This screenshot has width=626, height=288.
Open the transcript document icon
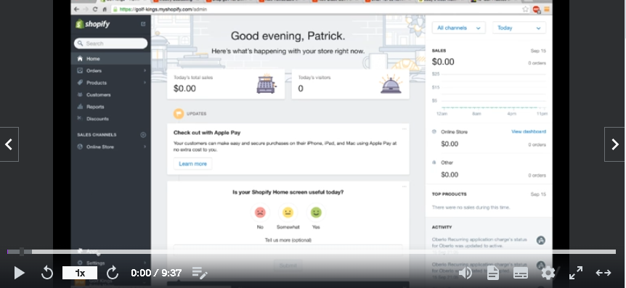point(492,273)
